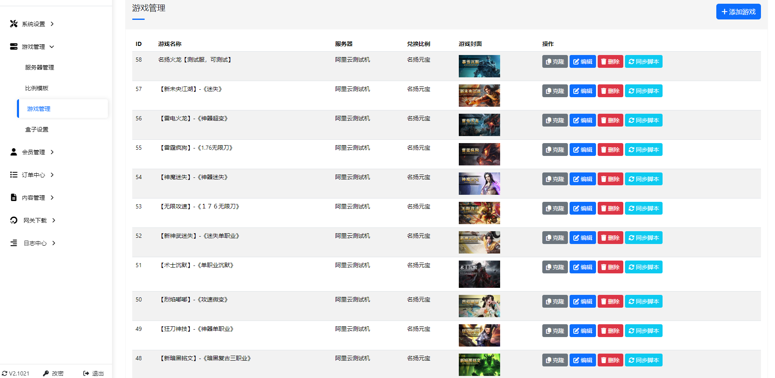
Task: Delete the 【雷电火龙】 game row
Action: [x=610, y=120]
